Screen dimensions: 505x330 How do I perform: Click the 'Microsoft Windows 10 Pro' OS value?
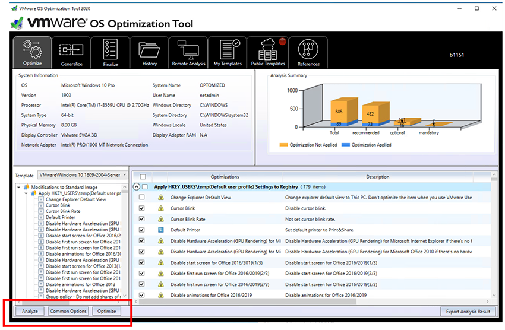pyautogui.click(x=87, y=85)
